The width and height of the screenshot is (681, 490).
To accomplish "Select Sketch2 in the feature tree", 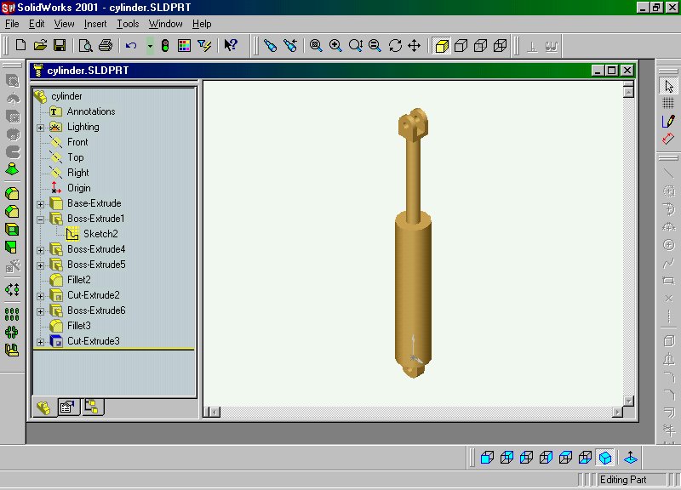I will (100, 234).
